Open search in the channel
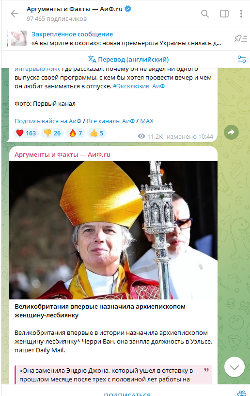The image size is (250, 396). 205,14
